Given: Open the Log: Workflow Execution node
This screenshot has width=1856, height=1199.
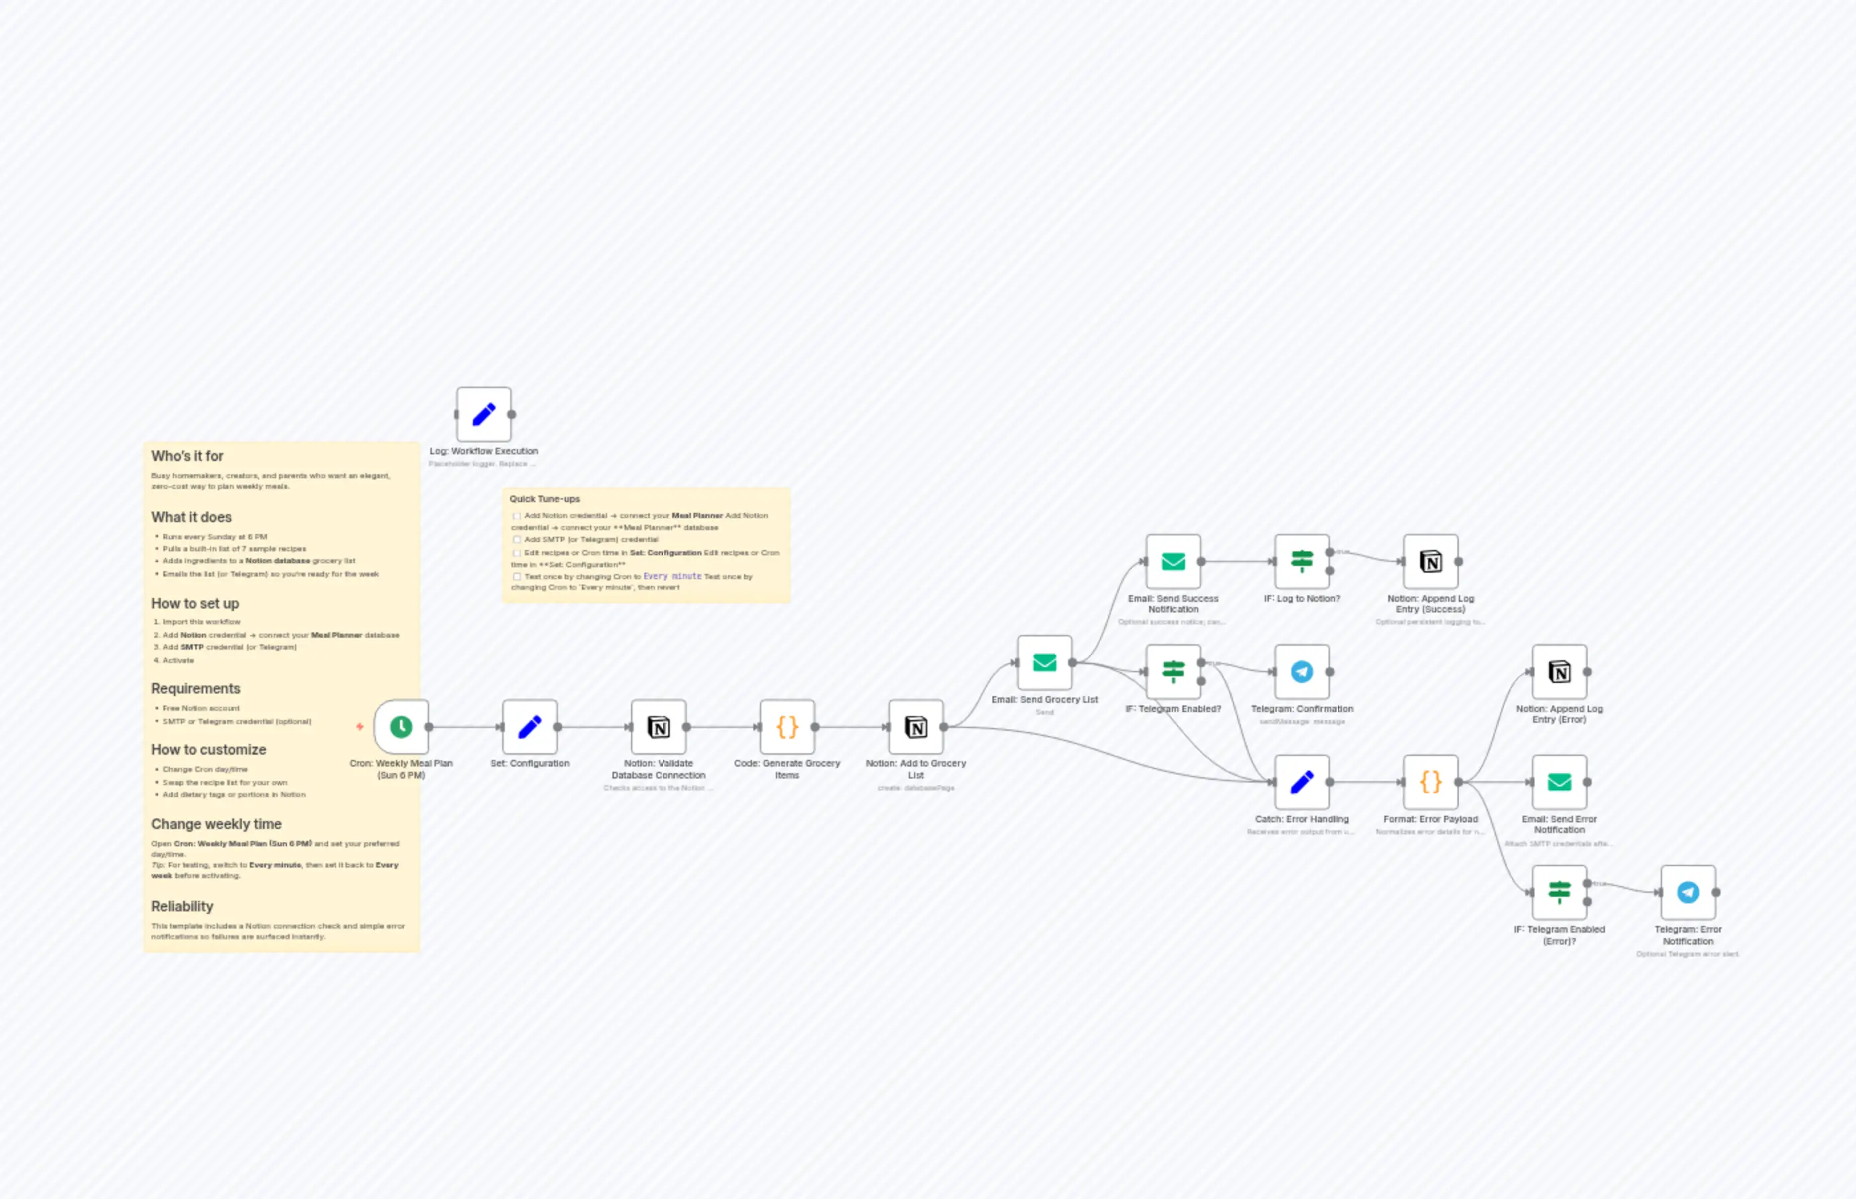Looking at the screenshot, I should point(484,413).
